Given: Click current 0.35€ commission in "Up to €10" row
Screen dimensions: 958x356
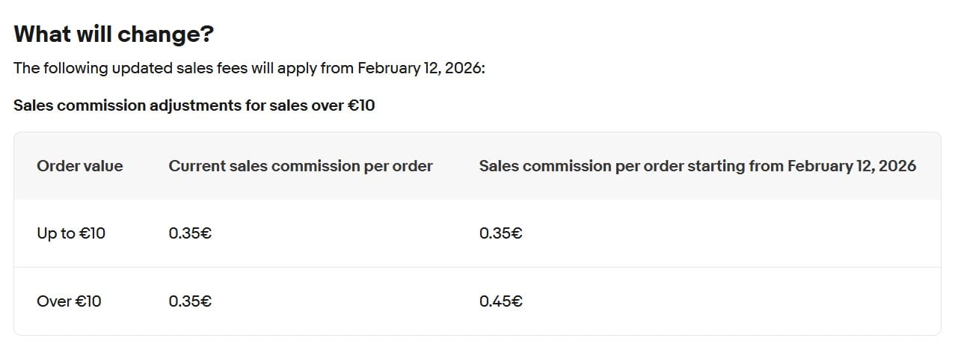Looking at the screenshot, I should coord(190,233).
